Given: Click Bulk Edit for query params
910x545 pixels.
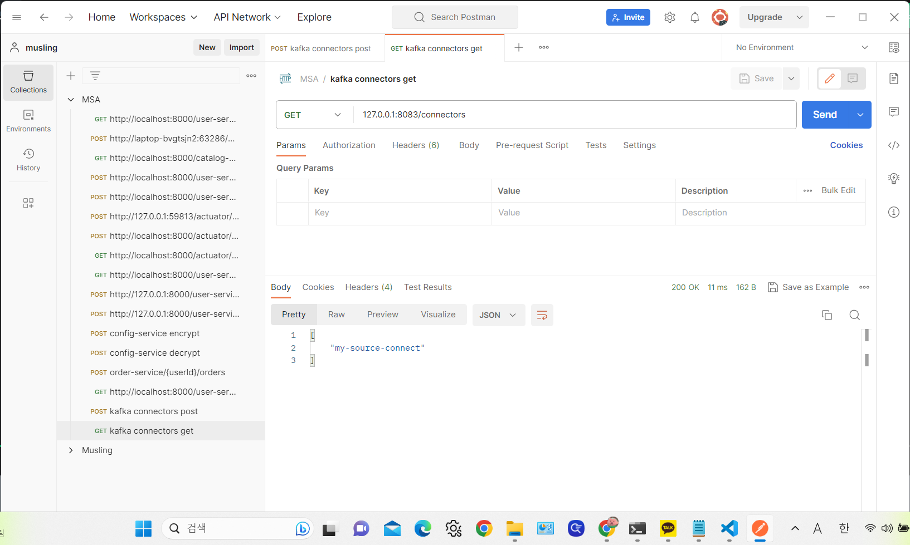Looking at the screenshot, I should tap(838, 190).
